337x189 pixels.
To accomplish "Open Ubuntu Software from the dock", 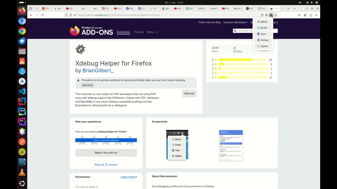I will pyautogui.click(x=22, y=61).
